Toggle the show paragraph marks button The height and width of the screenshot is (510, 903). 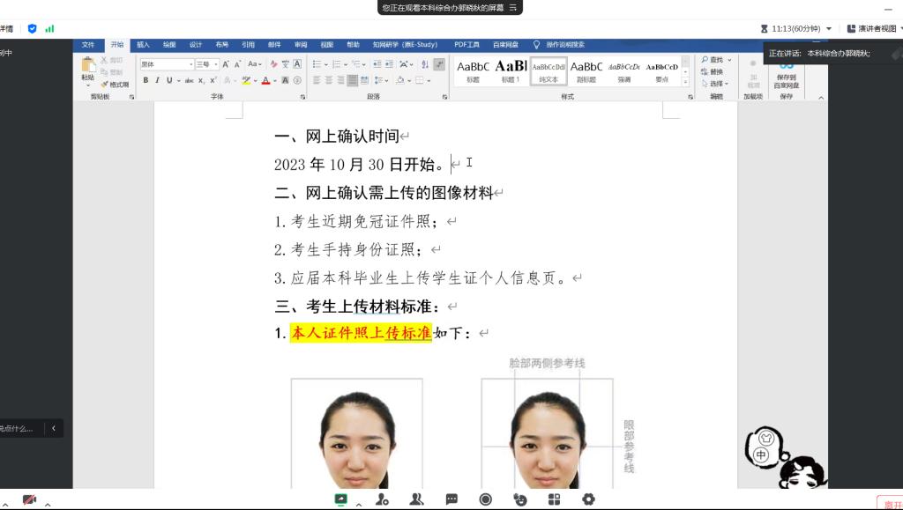(439, 64)
